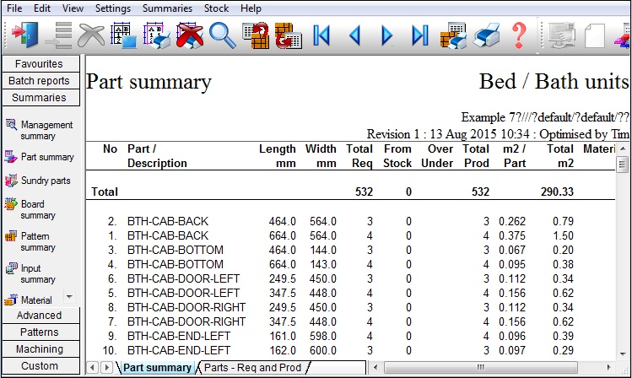632x378 pixels.
Task: Click tab scroll right arrow
Action: pyautogui.click(x=107, y=368)
